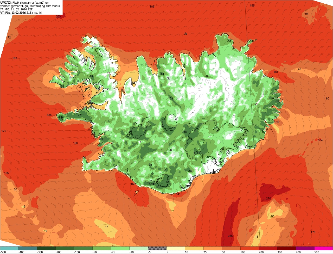Click the value 153 off the south coast
The height and width of the screenshot is (254, 333).
coord(133,184)
